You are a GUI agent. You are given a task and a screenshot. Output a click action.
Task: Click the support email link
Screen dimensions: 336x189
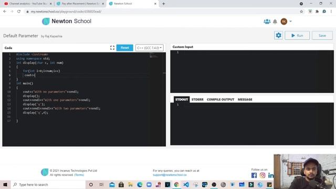point(170,175)
